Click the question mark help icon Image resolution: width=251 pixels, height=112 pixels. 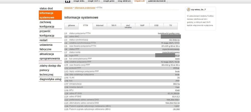tap(189, 10)
